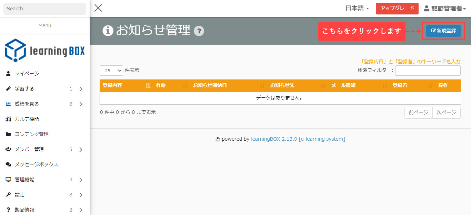471x215 pixels.
Task: Open メッセージボックス in the sidebar
Action: (37, 164)
